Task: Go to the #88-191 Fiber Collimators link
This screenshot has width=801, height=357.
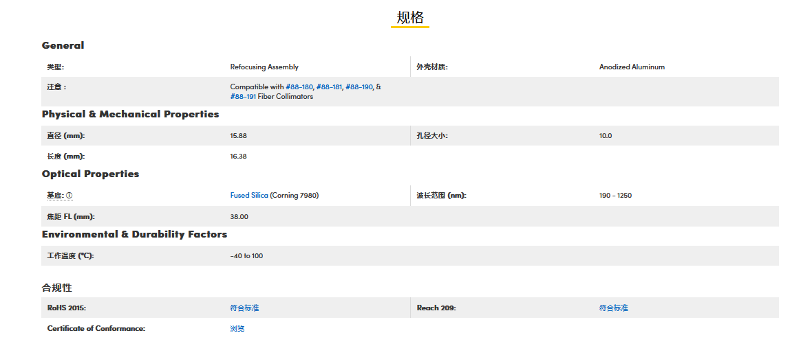Action: click(x=243, y=97)
